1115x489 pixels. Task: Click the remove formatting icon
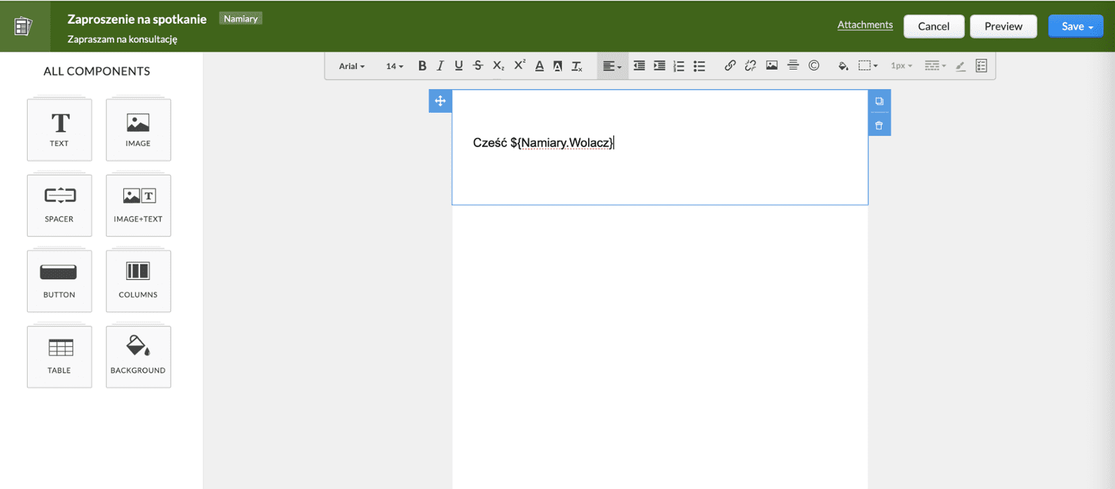(577, 66)
